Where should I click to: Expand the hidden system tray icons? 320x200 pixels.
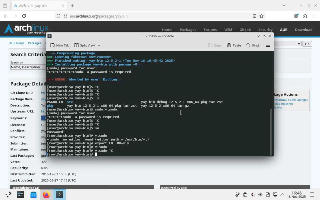pyautogui.click(x=282, y=194)
